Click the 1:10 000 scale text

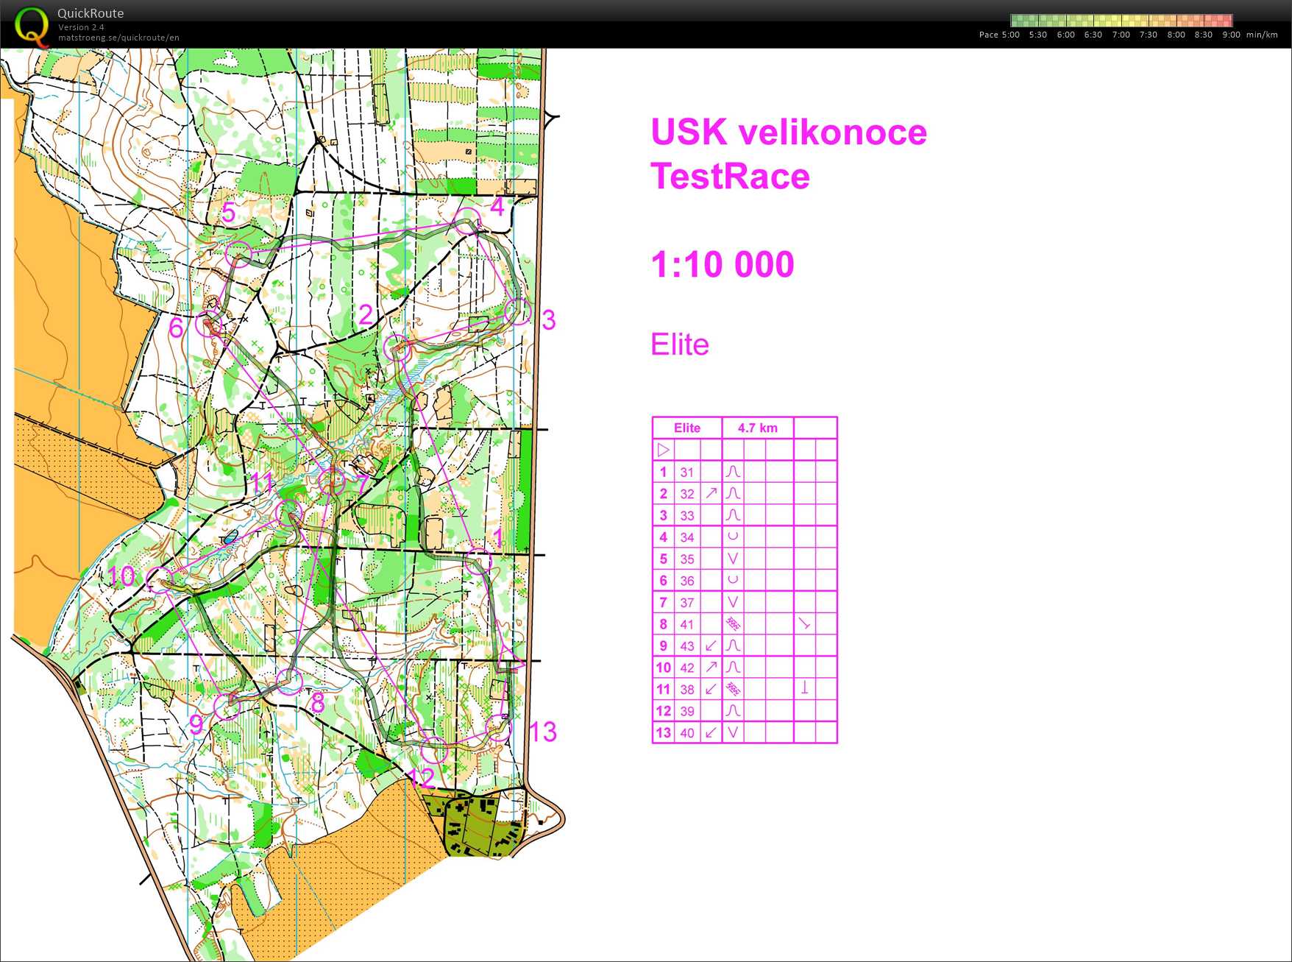pyautogui.click(x=723, y=264)
